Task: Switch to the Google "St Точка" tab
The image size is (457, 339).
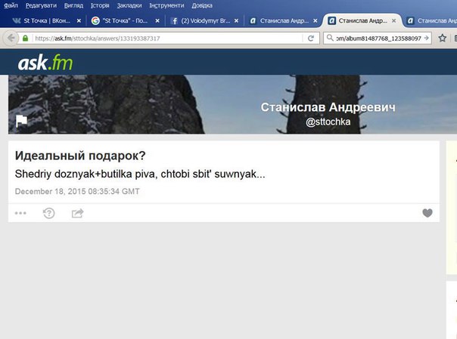Action: 121,21
